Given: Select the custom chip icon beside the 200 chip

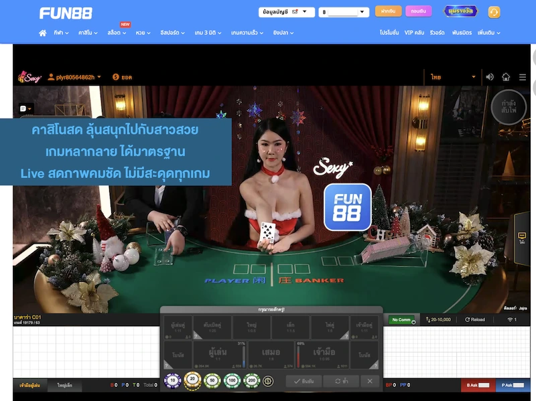Looking at the screenshot, I should (x=267, y=380).
